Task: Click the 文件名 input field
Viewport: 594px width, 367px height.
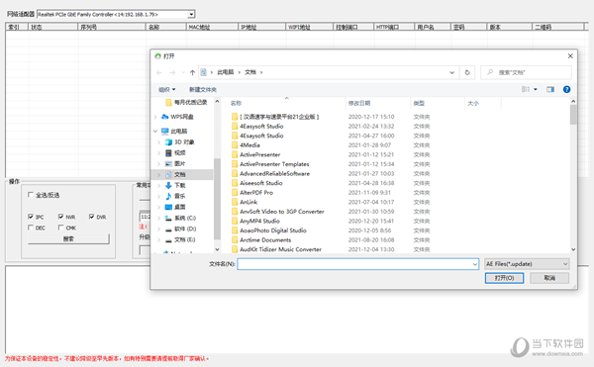Action: pos(358,264)
